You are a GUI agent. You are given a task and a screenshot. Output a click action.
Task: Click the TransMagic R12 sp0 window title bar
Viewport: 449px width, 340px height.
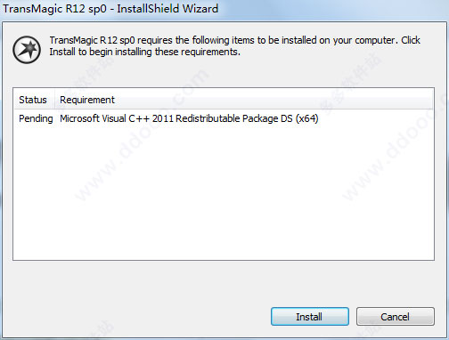pyautogui.click(x=224, y=9)
